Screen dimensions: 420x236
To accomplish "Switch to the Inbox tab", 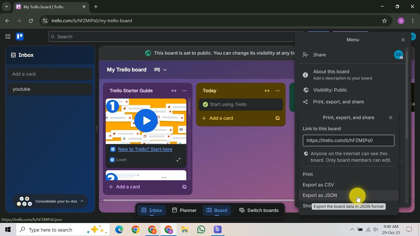I will 152,210.
